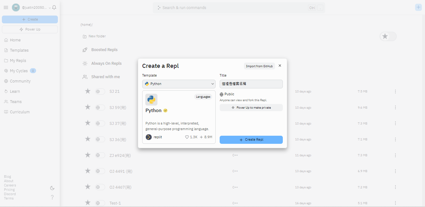Open more options for SJ 21
Screen dimensions: 425x207
coord(395,92)
